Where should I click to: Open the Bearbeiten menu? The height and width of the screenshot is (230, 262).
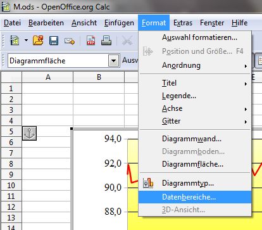[x=46, y=23]
